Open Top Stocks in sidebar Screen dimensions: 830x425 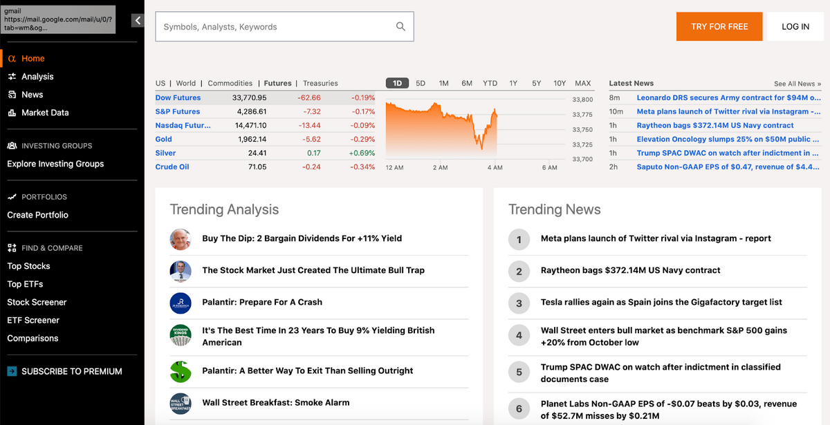coord(28,266)
